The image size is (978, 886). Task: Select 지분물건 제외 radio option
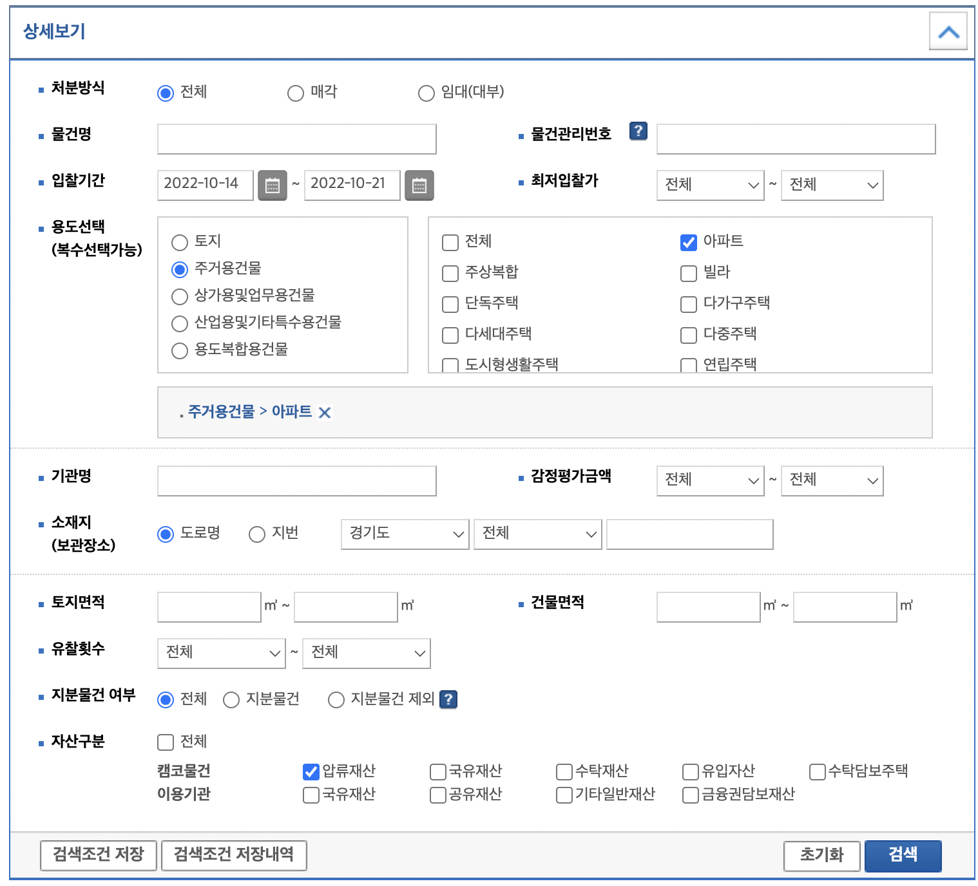336,700
